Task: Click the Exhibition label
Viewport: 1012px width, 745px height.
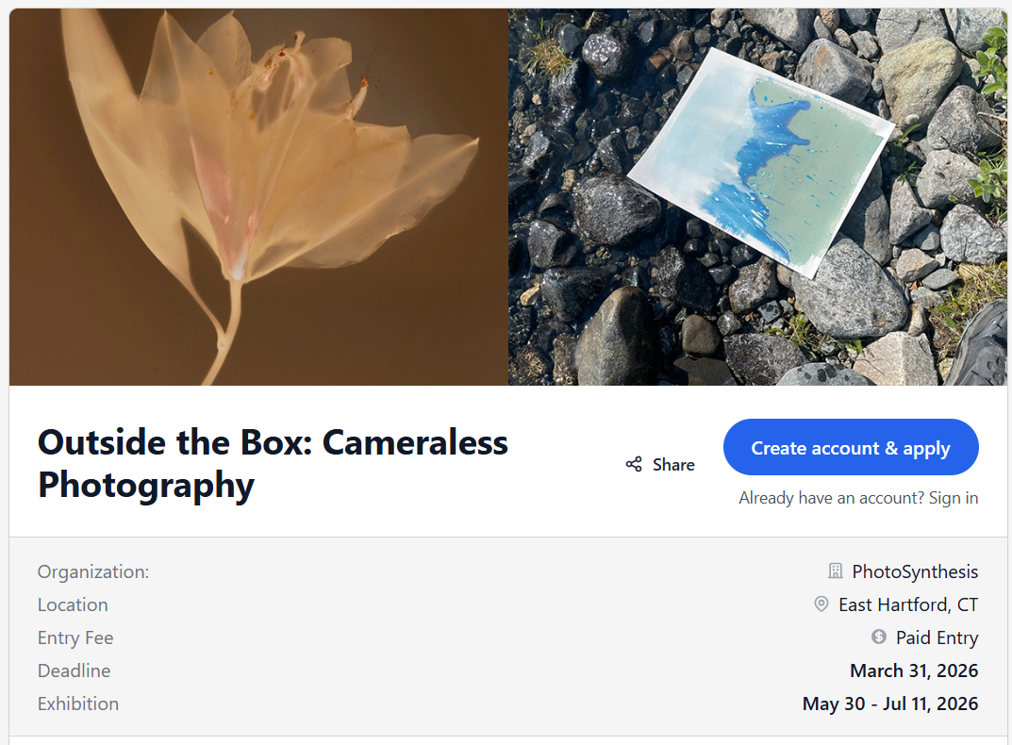Action: pos(78,704)
